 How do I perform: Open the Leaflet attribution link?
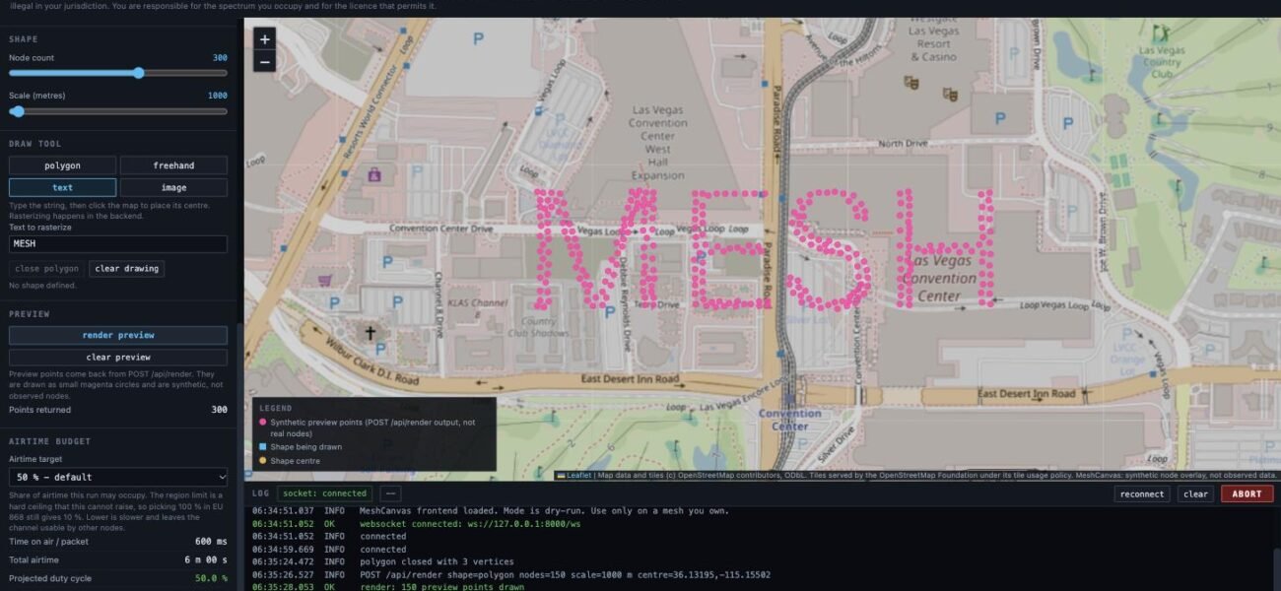[x=578, y=476]
